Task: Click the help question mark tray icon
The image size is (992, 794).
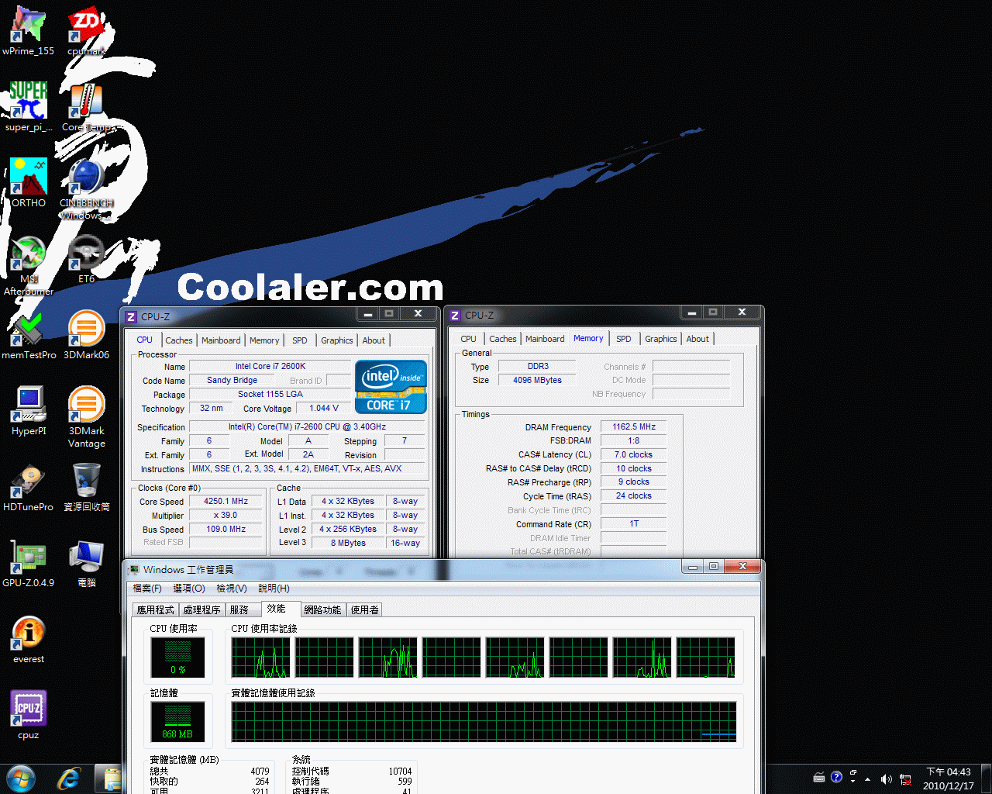Action: (836, 777)
